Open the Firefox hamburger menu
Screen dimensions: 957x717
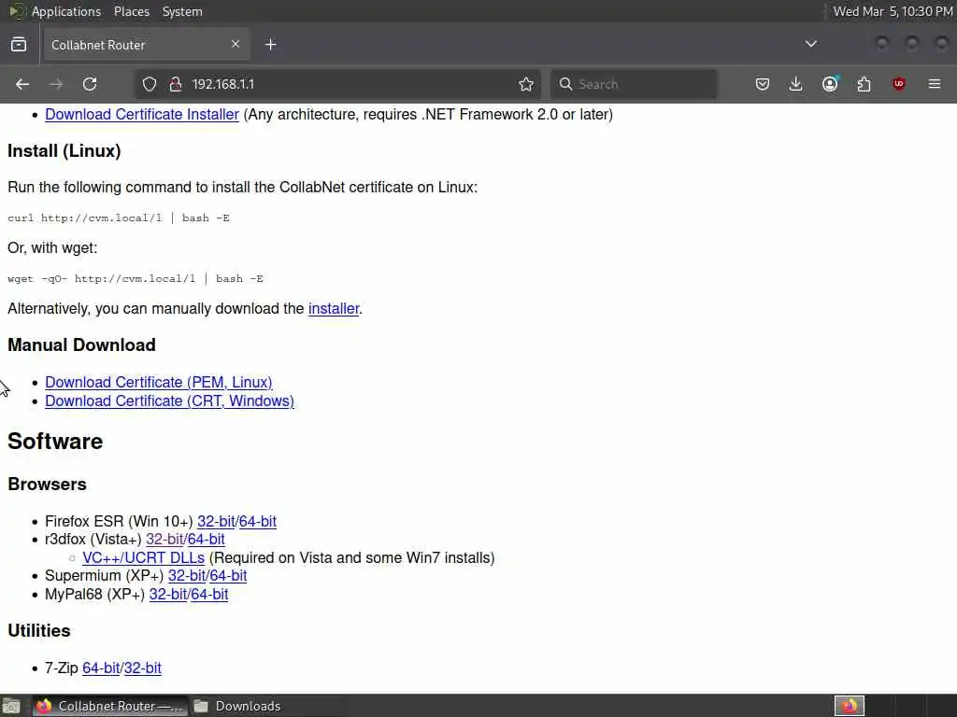pos(935,84)
